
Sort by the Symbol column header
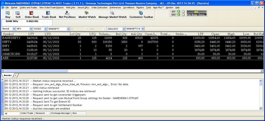point(14,34)
